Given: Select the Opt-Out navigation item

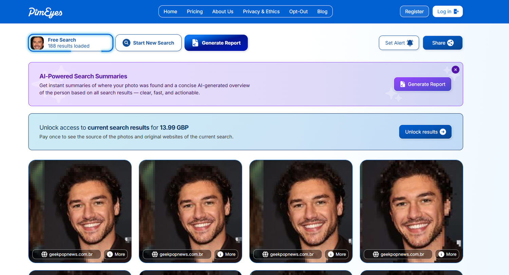Looking at the screenshot, I should coord(299,12).
